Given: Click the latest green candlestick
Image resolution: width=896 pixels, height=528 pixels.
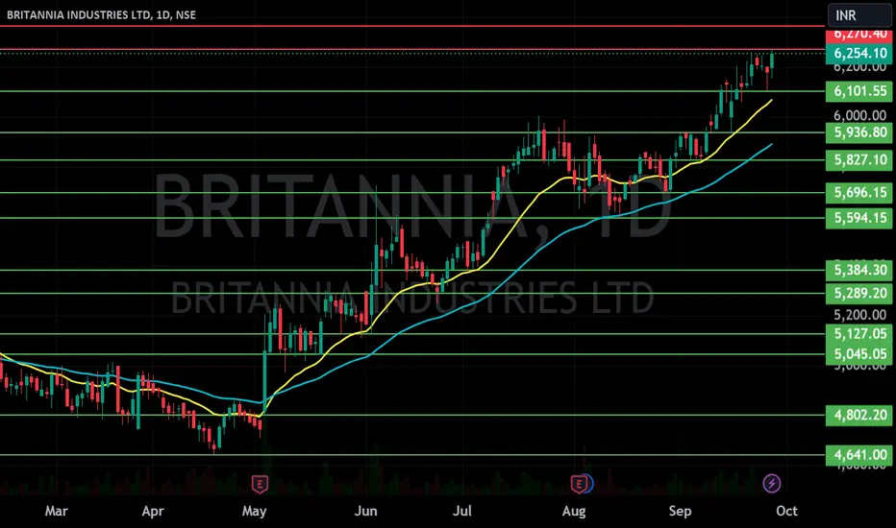Looking at the screenshot, I should (772, 61).
